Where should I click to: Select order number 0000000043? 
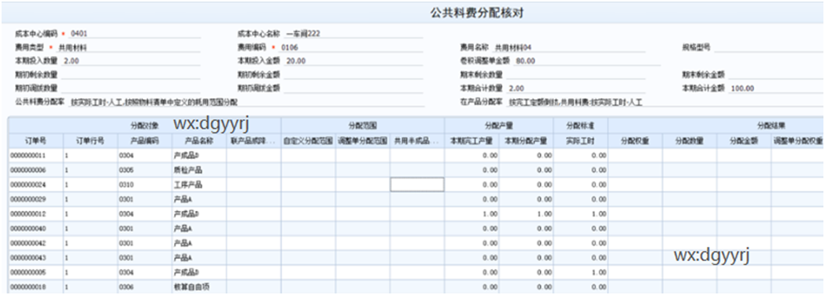35,258
